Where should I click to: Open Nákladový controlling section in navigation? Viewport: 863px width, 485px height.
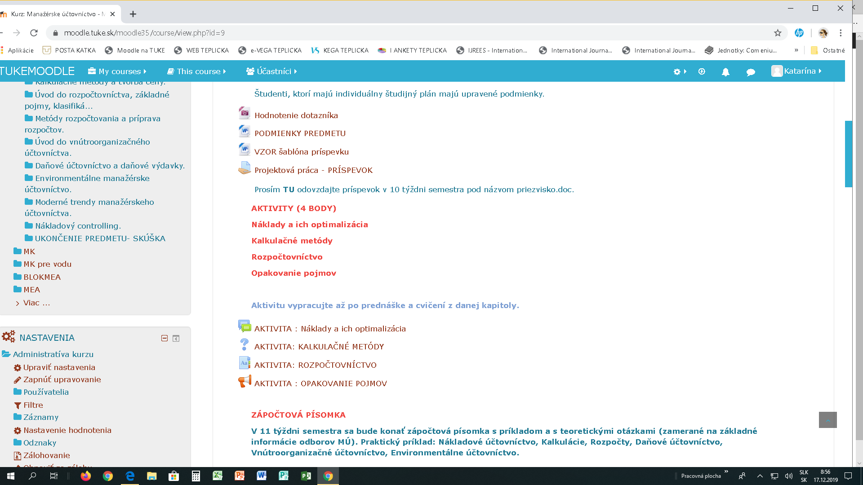pyautogui.click(x=78, y=226)
